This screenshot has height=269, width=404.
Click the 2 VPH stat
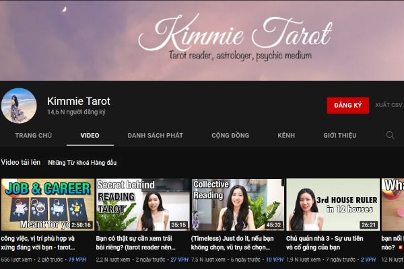click(x=368, y=260)
